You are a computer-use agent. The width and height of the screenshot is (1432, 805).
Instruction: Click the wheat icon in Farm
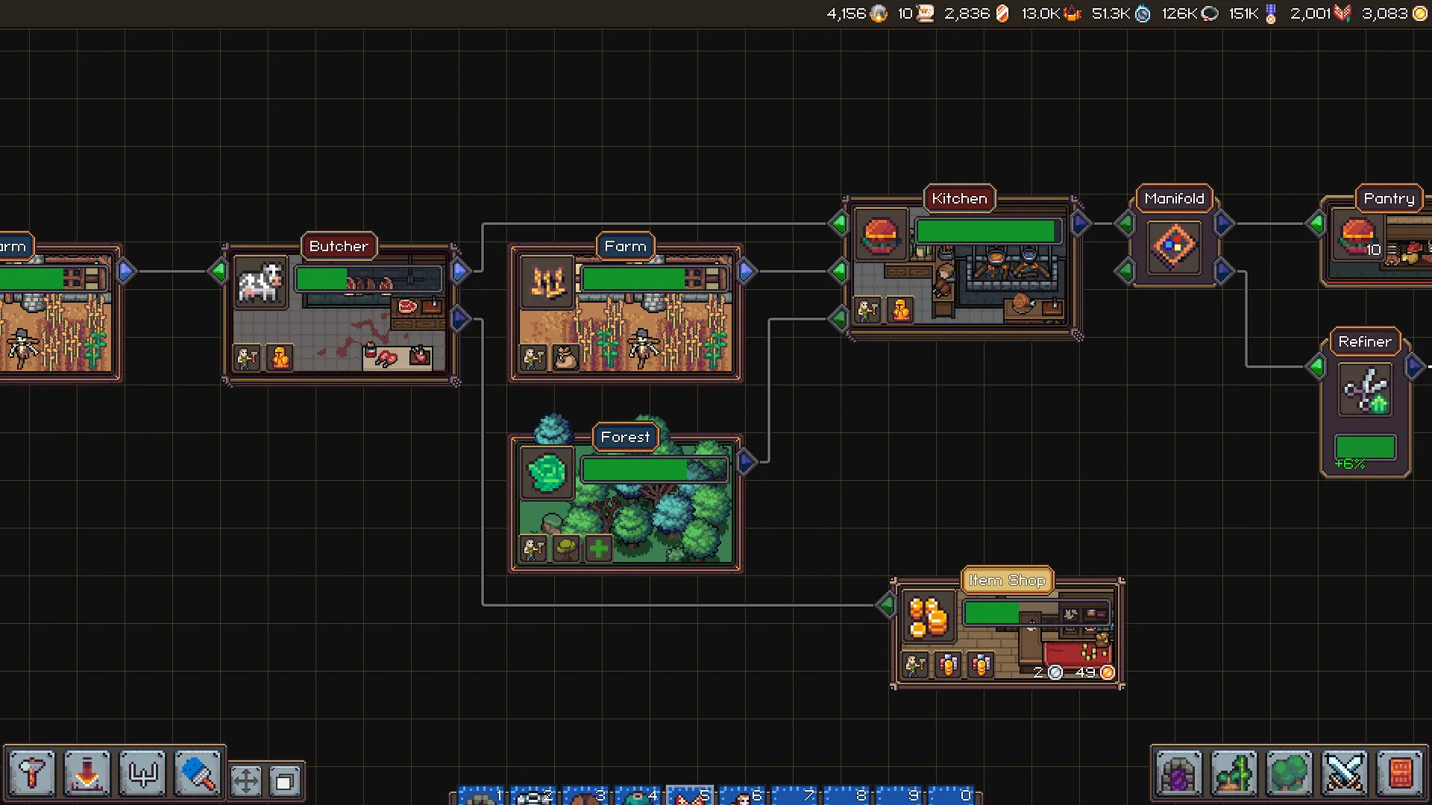[547, 282]
